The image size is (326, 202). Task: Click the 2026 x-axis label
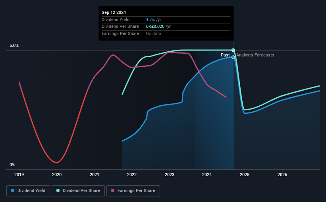(282, 175)
